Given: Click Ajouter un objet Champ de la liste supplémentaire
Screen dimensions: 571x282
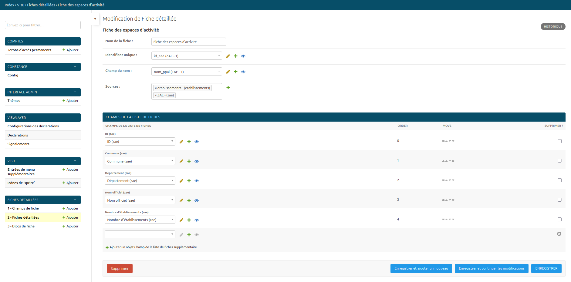Looking at the screenshot, I should 151,247.
